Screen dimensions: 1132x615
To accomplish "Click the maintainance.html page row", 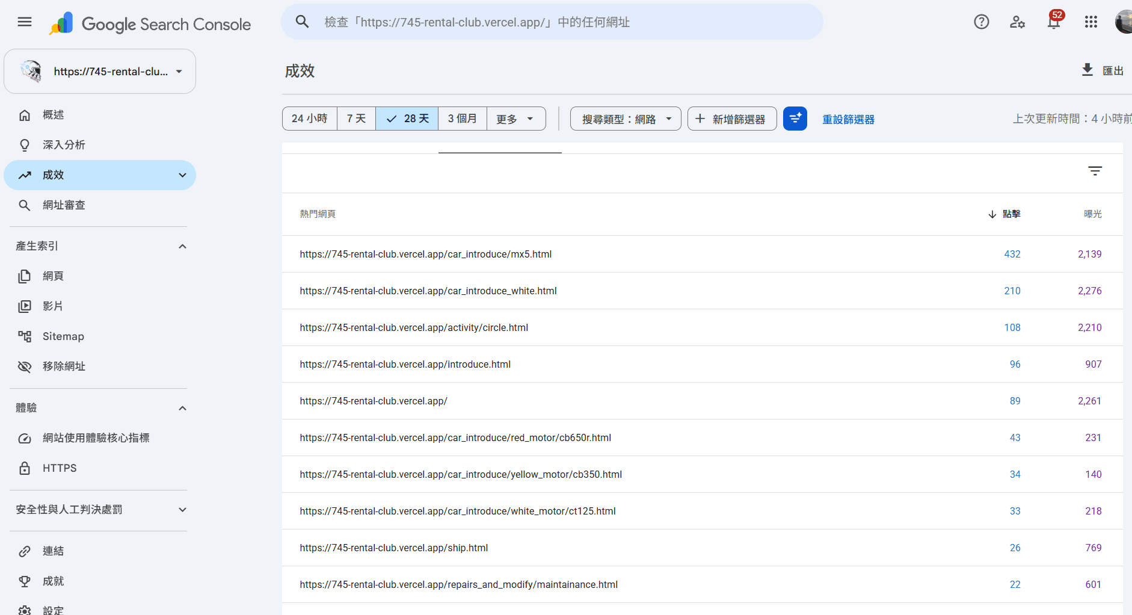I will click(x=702, y=584).
